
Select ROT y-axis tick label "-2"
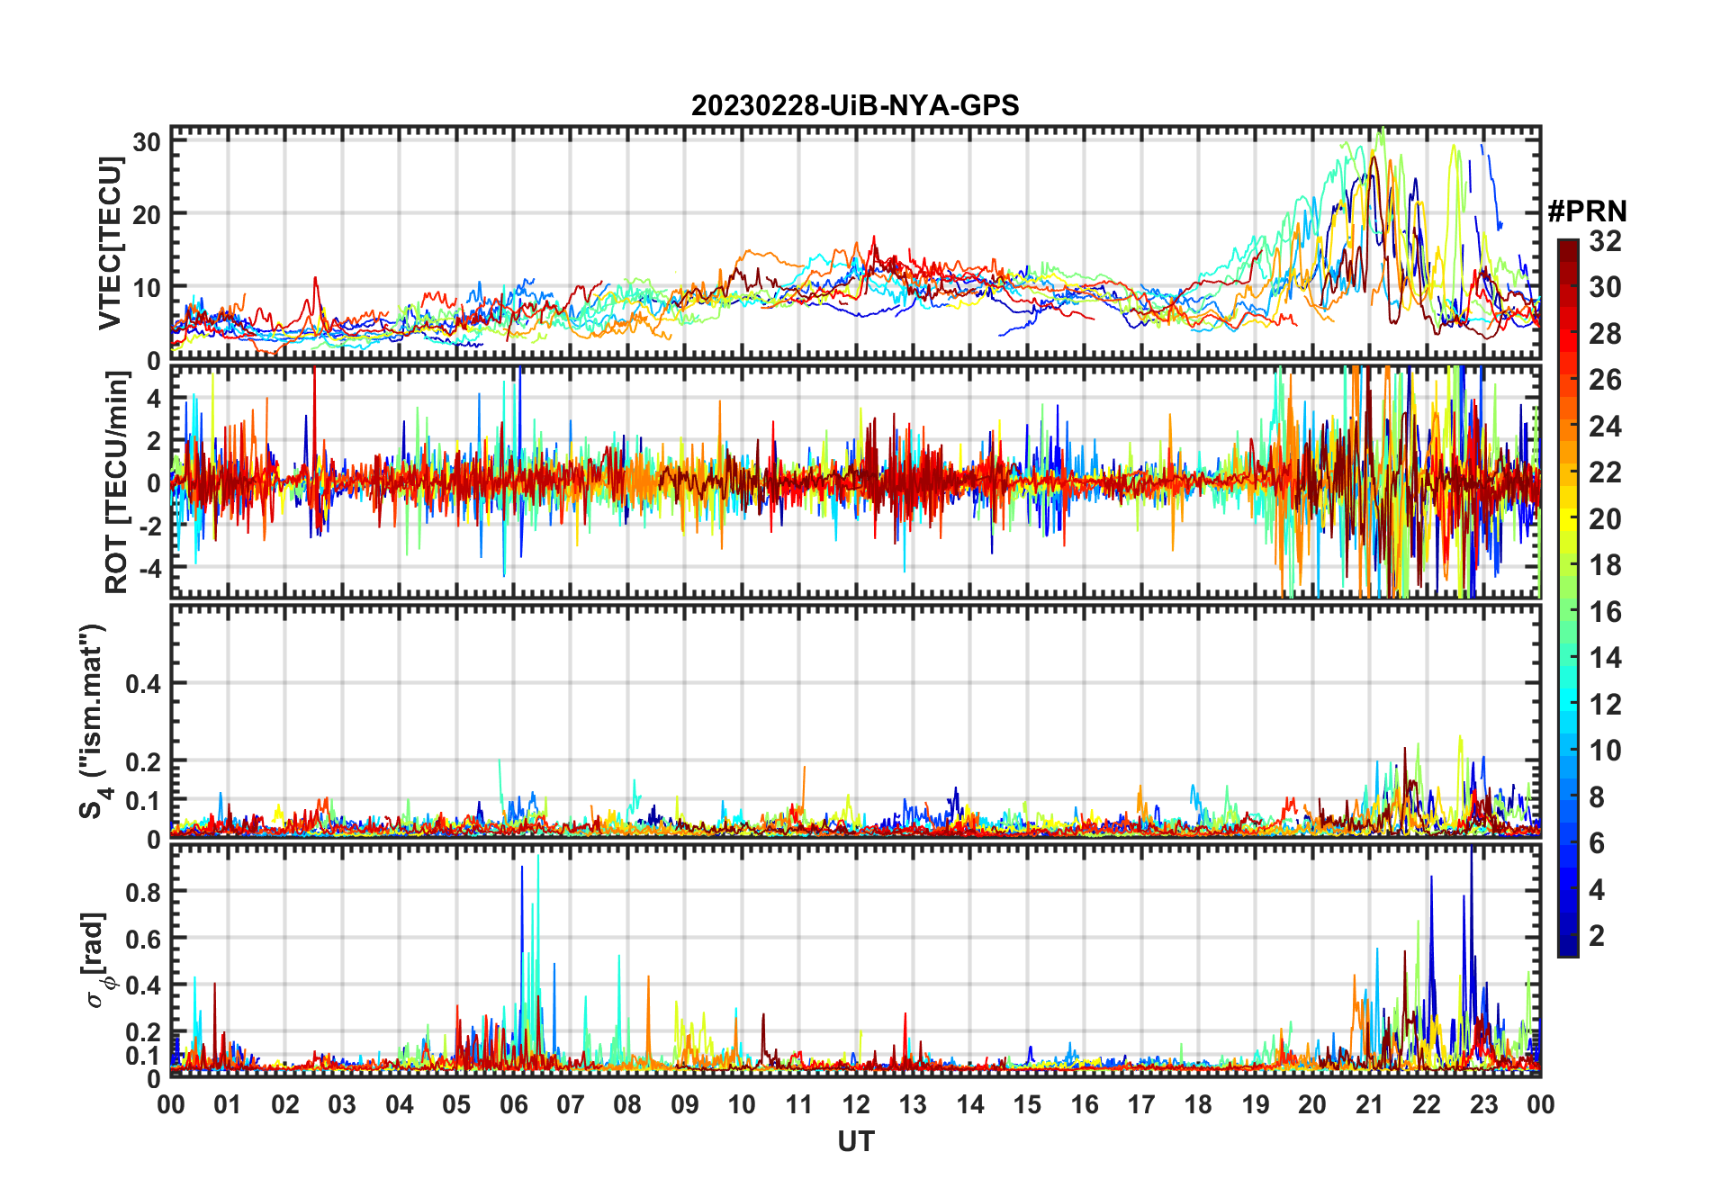click(149, 526)
